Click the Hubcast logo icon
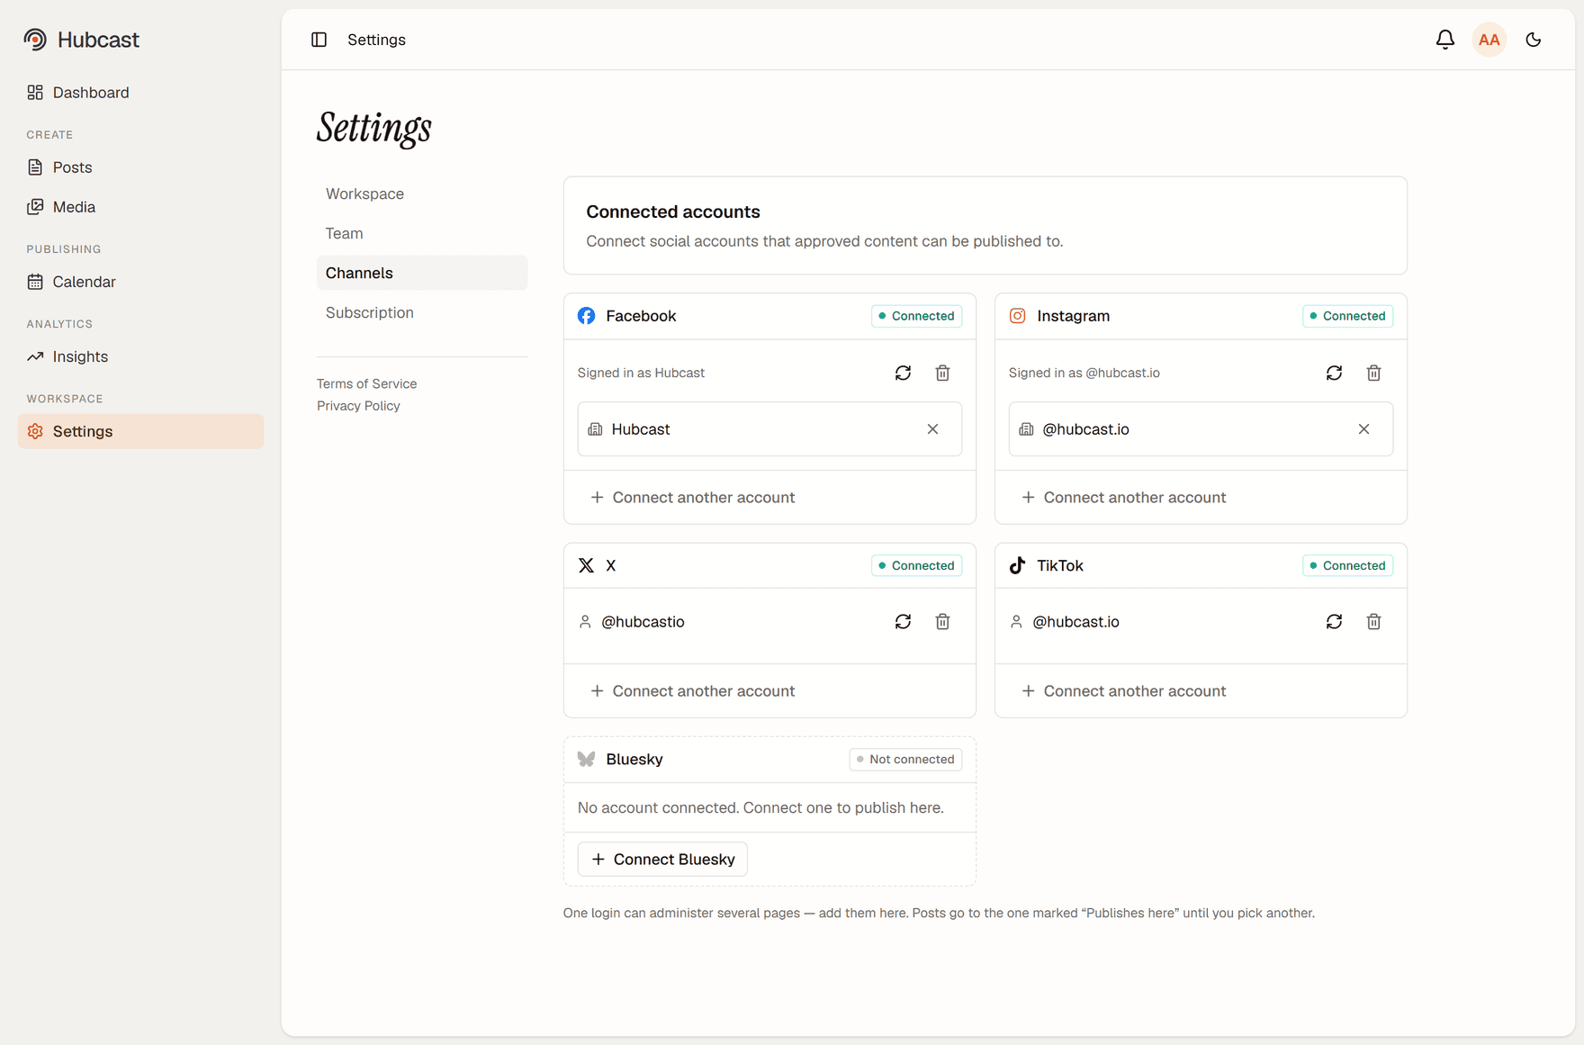The height and width of the screenshot is (1045, 1584). point(35,40)
